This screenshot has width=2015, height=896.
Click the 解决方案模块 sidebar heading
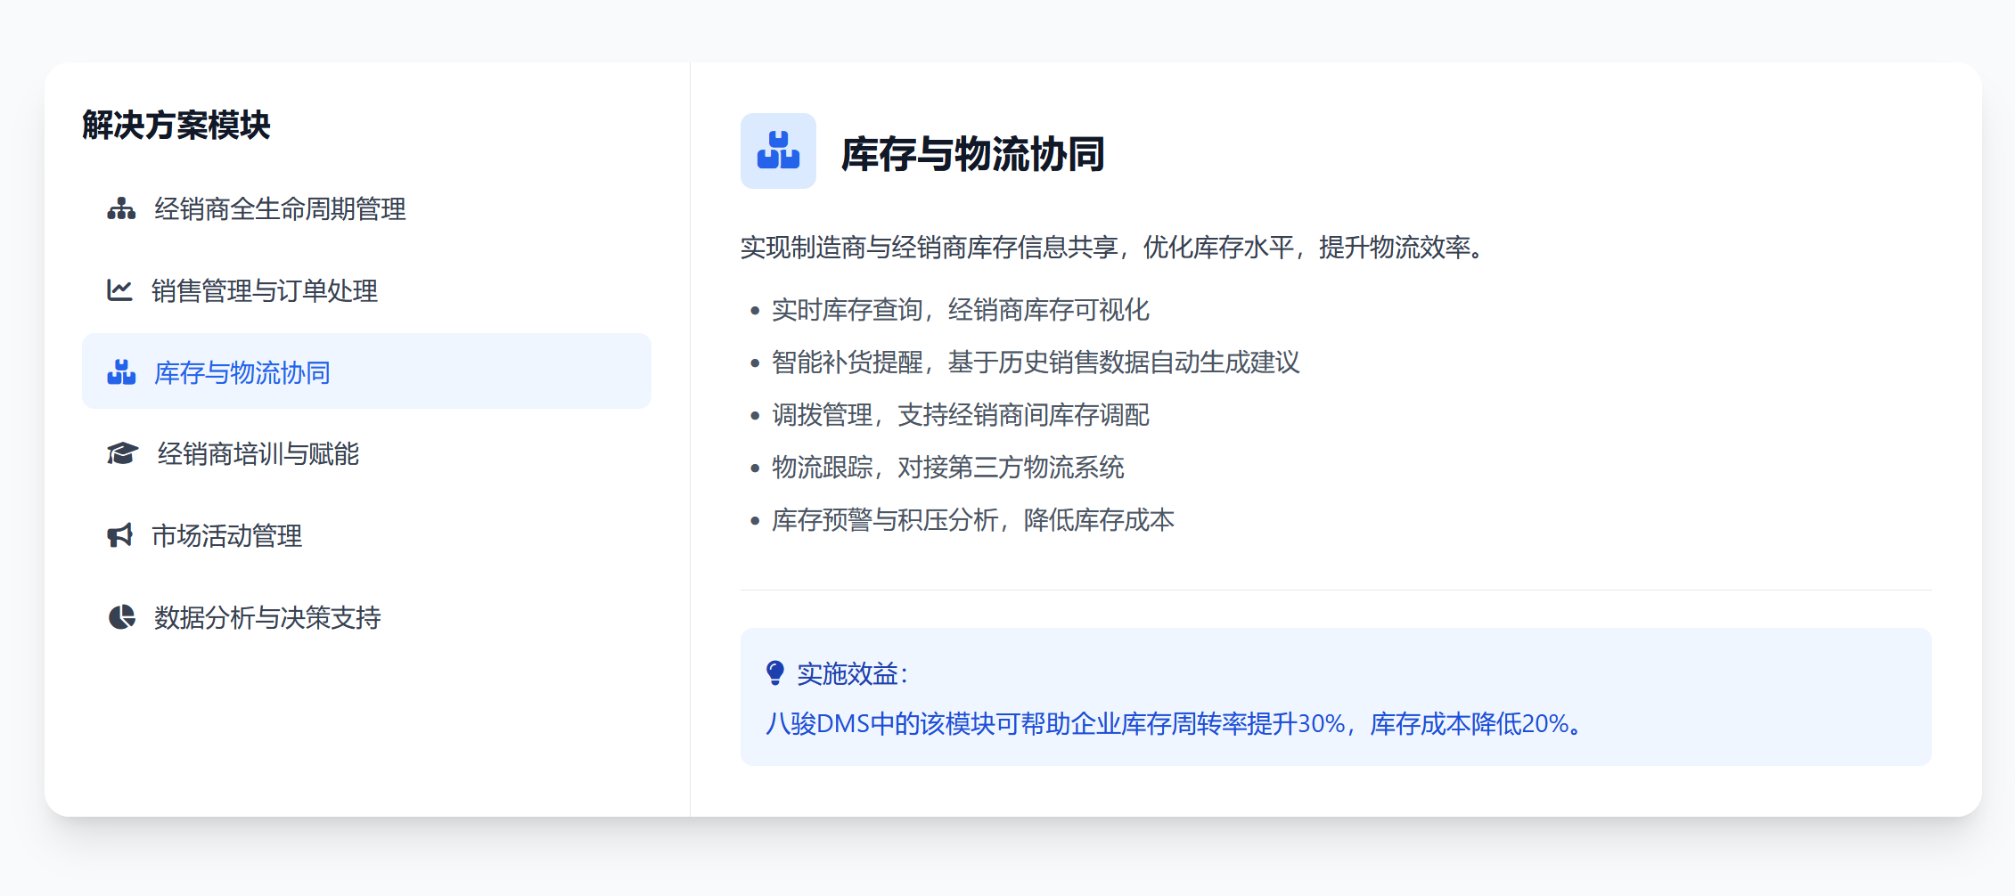(x=176, y=125)
